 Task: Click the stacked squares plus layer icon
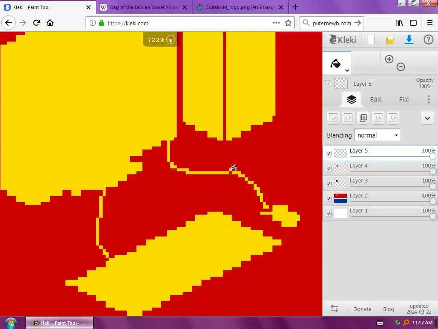tap(363, 118)
